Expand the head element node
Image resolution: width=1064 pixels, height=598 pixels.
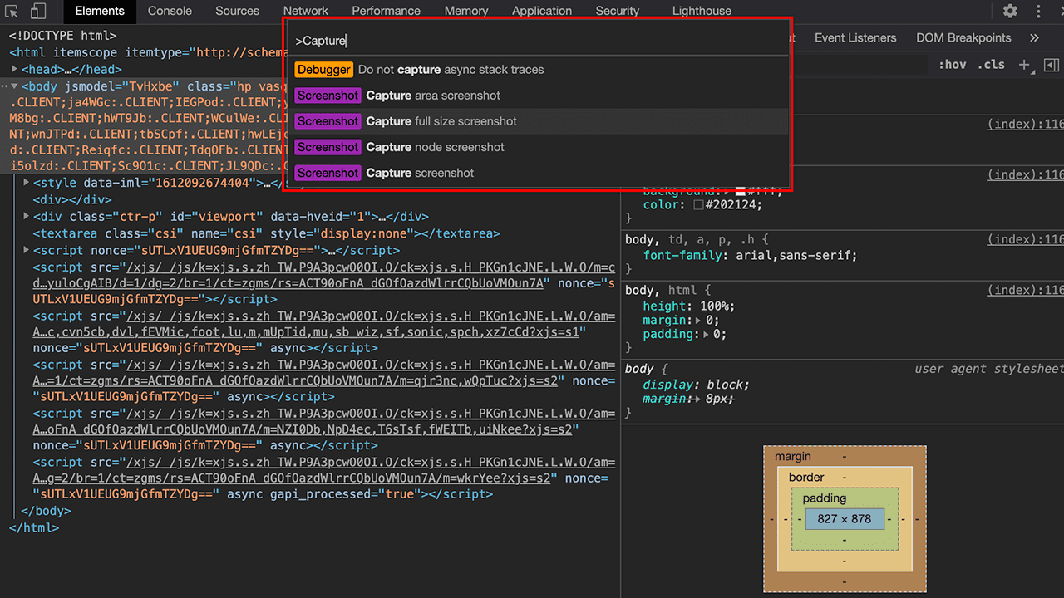[x=15, y=70]
